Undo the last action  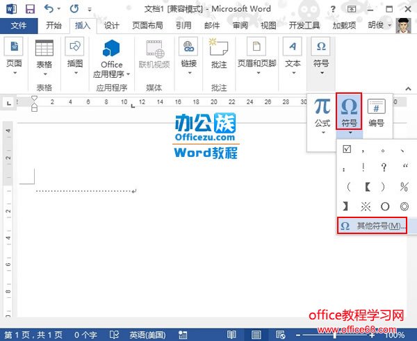pos(49,9)
